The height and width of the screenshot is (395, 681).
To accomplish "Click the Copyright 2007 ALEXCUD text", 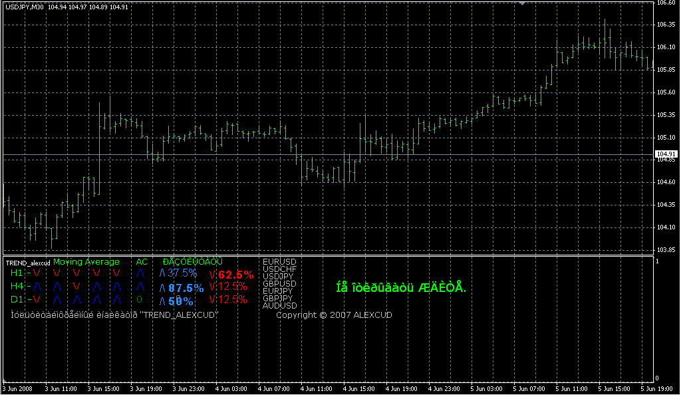I will 334,315.
